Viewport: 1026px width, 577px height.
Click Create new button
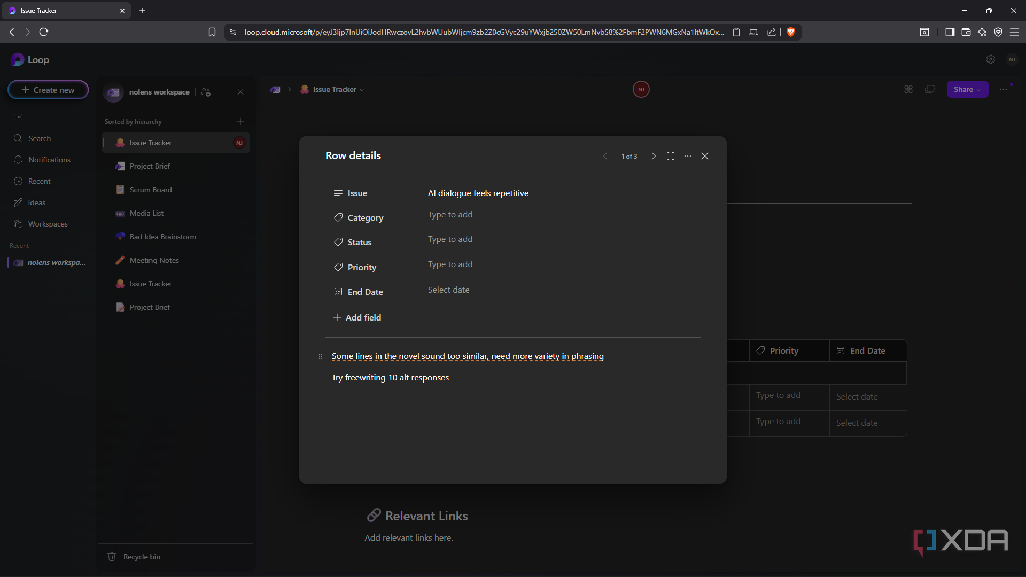pos(48,90)
